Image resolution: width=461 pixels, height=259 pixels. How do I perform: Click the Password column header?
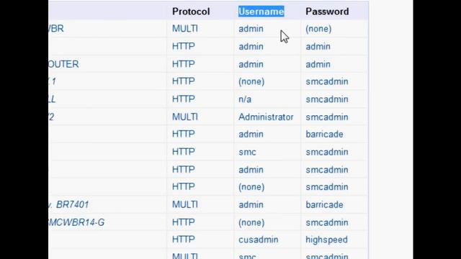coord(327,12)
